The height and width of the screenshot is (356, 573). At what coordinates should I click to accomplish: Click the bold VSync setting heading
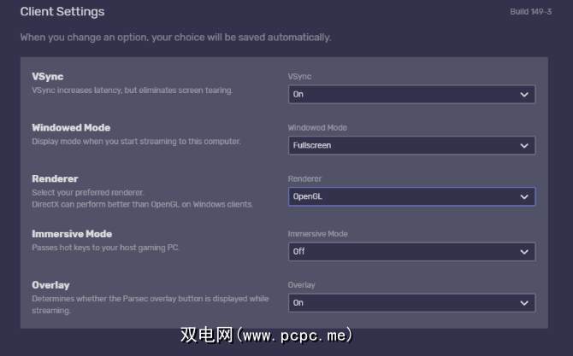tap(48, 77)
